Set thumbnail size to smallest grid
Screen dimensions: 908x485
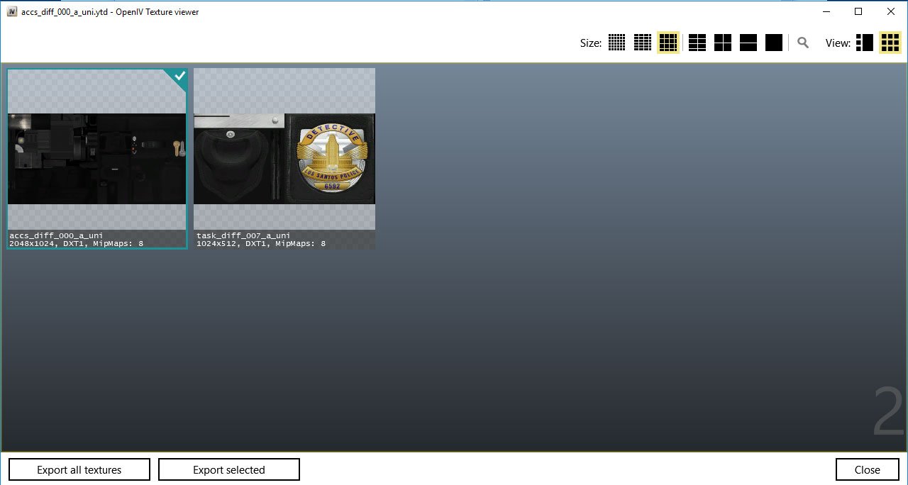(x=617, y=43)
